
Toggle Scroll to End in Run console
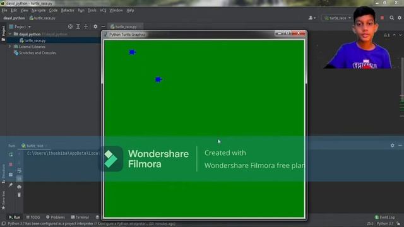pyautogui.click(x=19, y=178)
